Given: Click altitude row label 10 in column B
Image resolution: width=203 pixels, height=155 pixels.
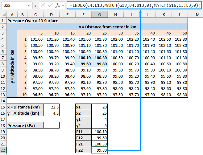Looking at the screenshot, I should [x=23, y=95].
